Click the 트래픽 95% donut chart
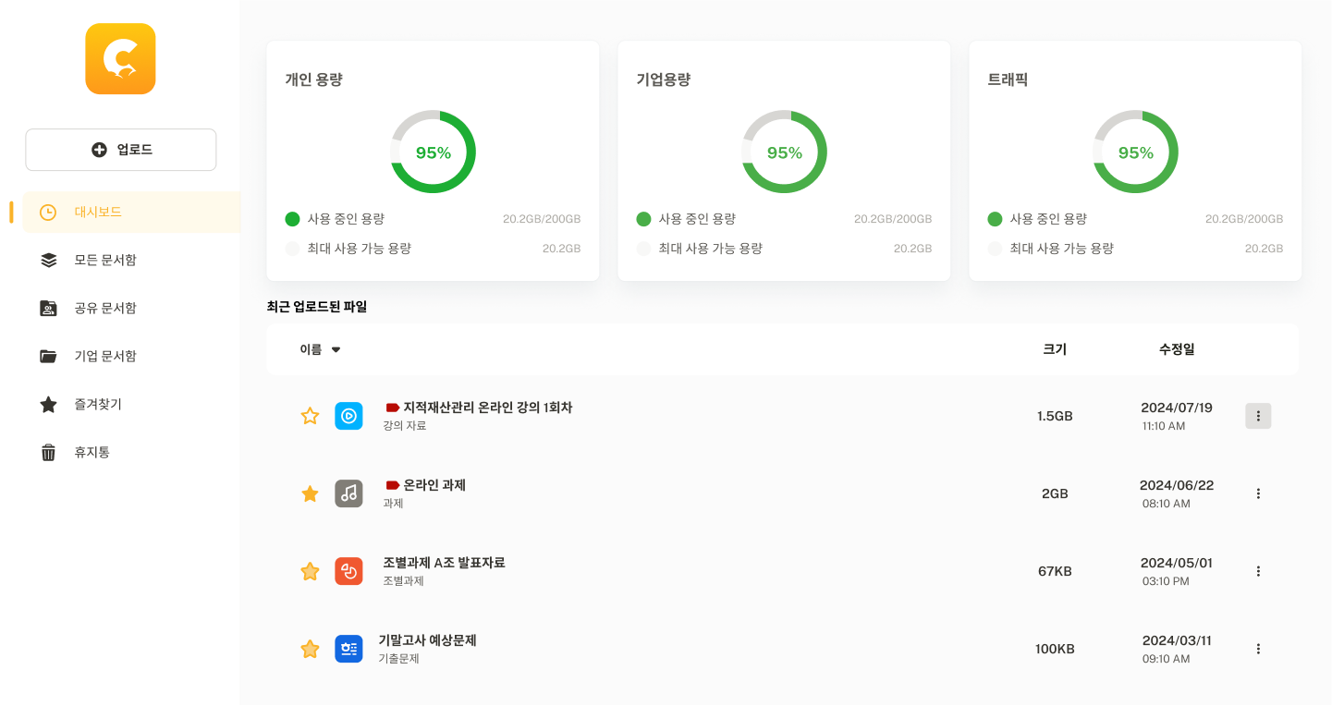Viewport: 1332px width, 706px height. pos(1136,152)
